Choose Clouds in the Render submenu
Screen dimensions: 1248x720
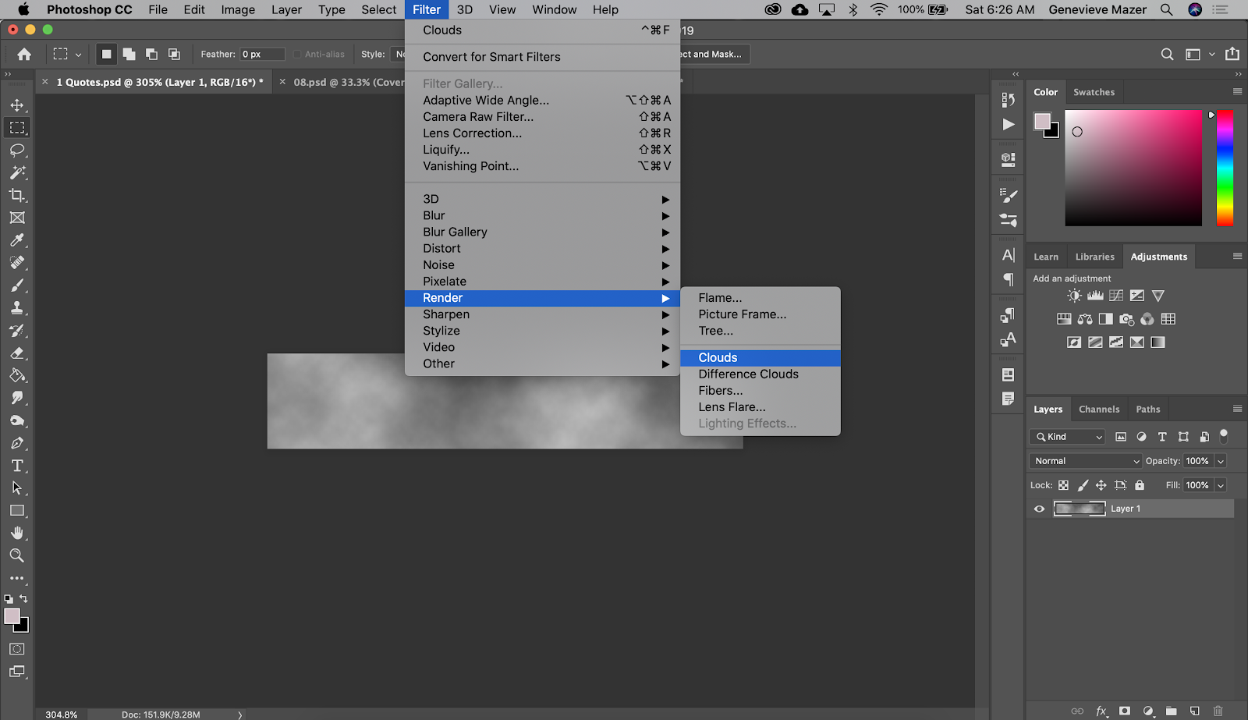(760, 358)
